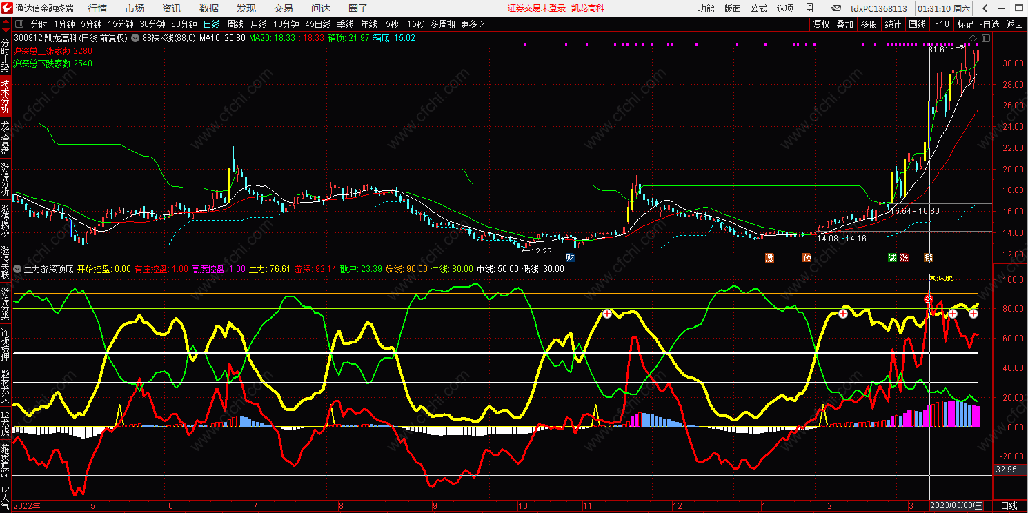1028x513 pixels.
Task: Open the 选项 menu
Action: (784, 8)
